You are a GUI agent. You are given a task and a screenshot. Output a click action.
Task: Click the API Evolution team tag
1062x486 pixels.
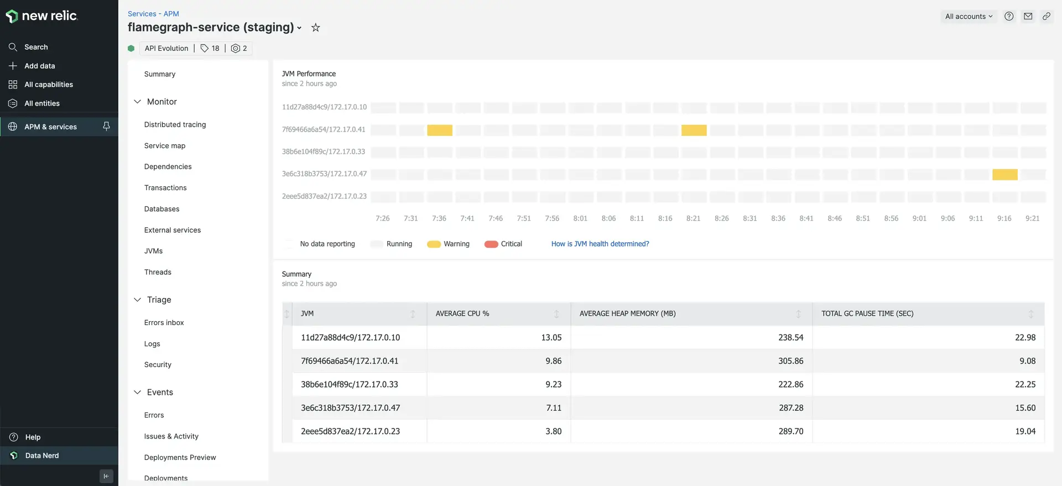(166, 48)
